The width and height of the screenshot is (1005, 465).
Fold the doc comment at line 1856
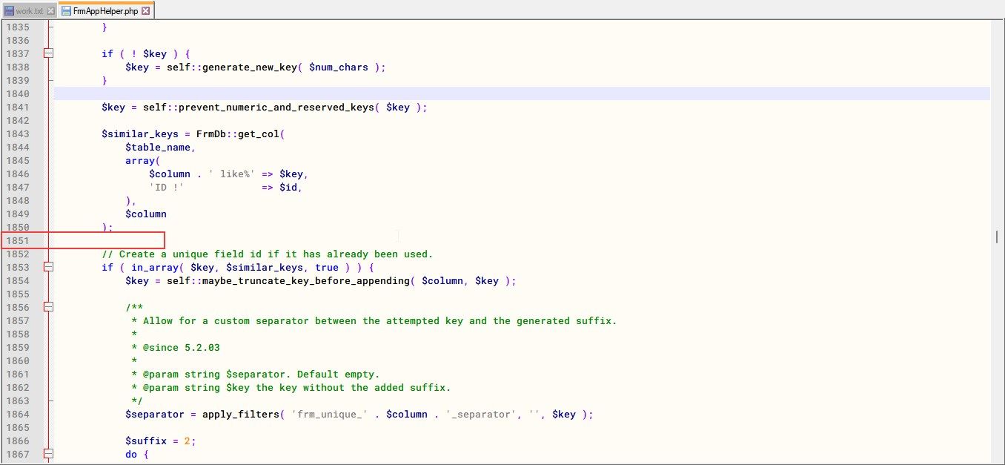(49, 307)
